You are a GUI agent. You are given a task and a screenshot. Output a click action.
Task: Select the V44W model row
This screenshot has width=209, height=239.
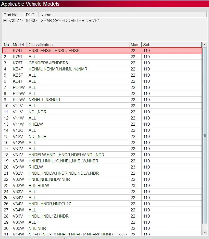click(102, 234)
